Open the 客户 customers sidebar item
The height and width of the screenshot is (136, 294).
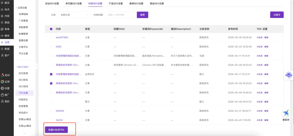(5, 55)
